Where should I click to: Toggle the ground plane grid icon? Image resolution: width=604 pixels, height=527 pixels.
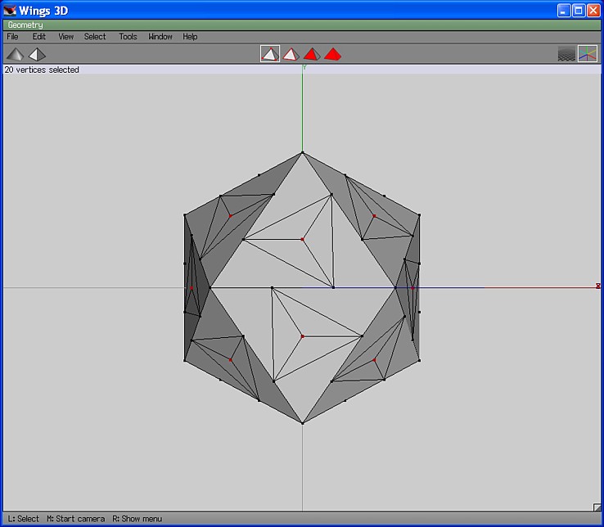point(566,54)
